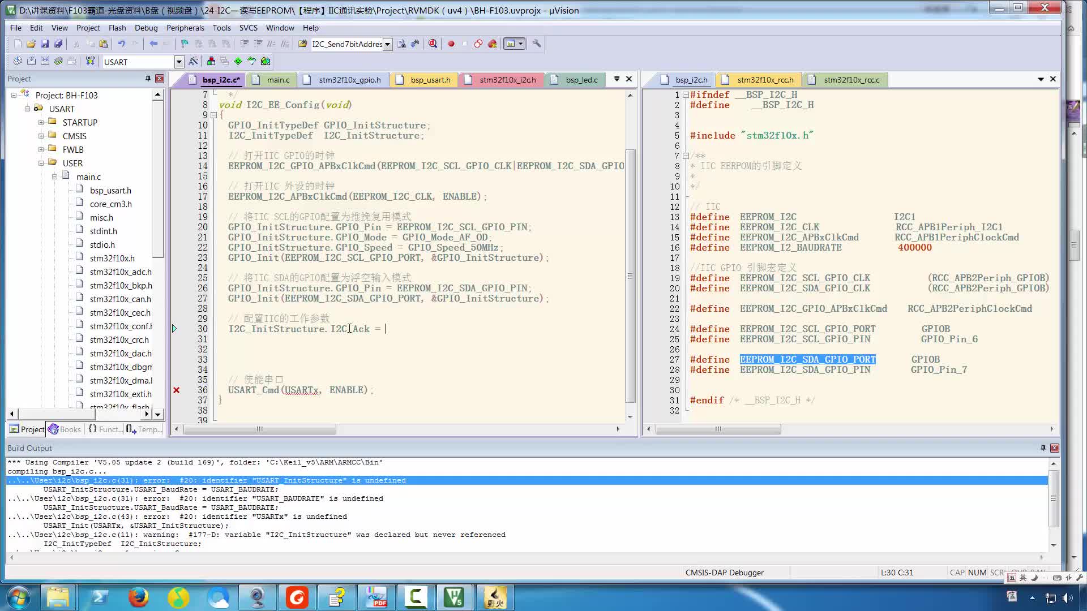The width and height of the screenshot is (1087, 611).
Task: Open Options for Target magic wand icon
Action: (x=194, y=61)
